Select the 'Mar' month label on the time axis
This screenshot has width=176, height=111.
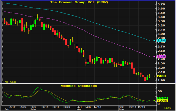33,109
